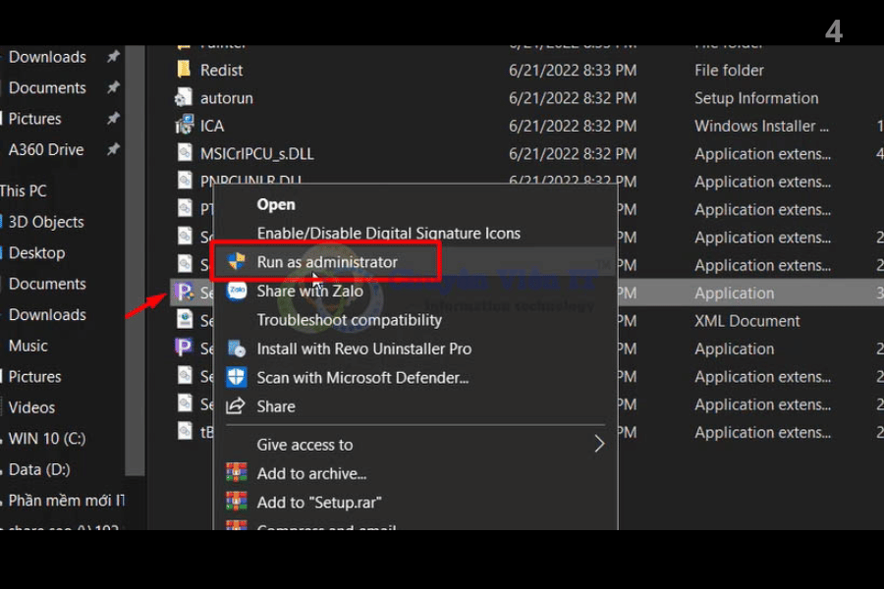Go to Music folder in sidebar
The width and height of the screenshot is (884, 589).
coord(28,346)
